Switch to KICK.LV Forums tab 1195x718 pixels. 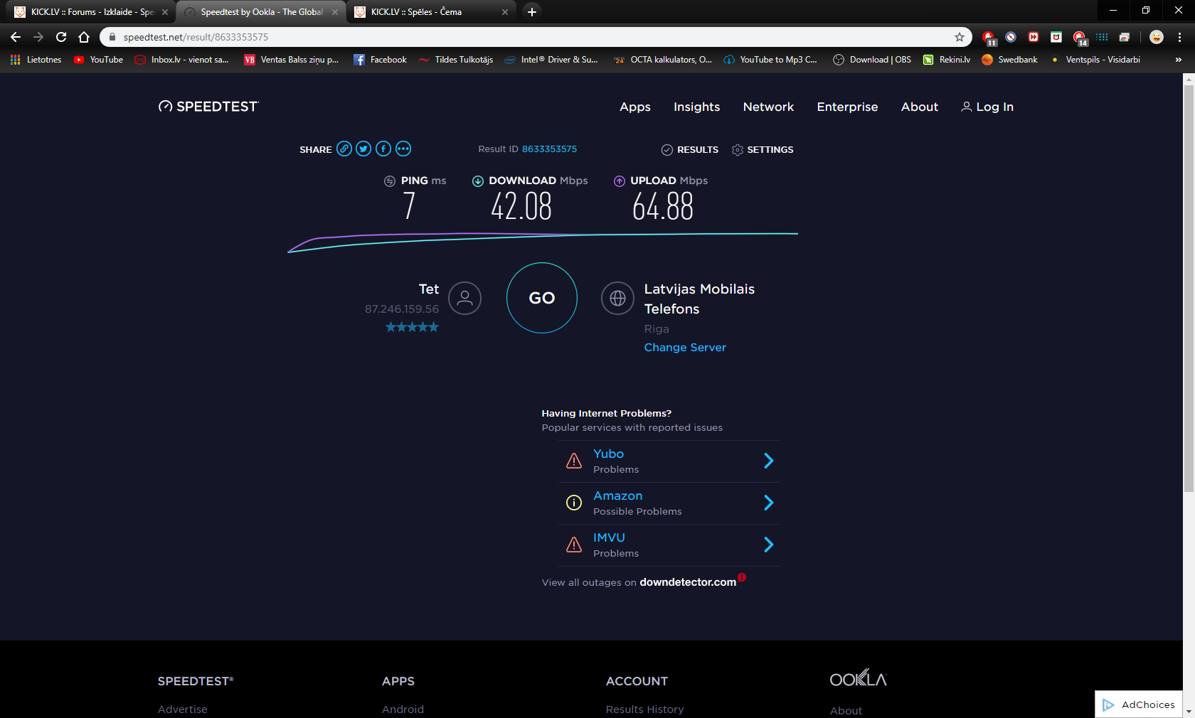coord(90,12)
